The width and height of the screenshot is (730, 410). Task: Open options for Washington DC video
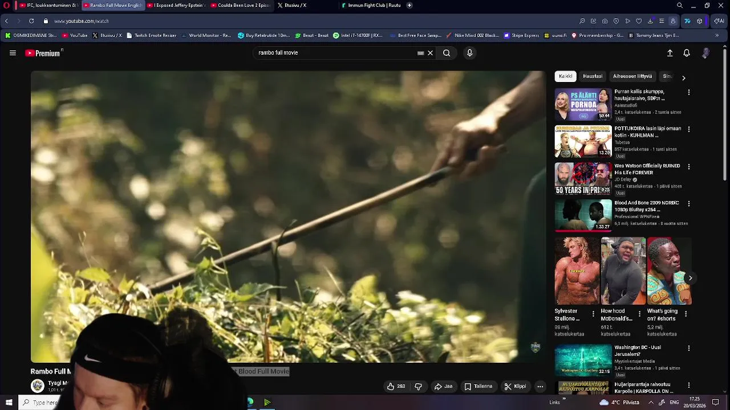click(x=688, y=348)
